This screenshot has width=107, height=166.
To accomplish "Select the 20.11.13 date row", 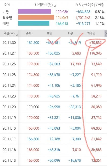I will pos(53,160).
